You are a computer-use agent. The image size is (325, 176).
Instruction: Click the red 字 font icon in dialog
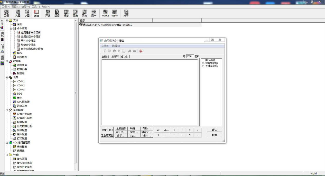pyautogui.click(x=141, y=51)
